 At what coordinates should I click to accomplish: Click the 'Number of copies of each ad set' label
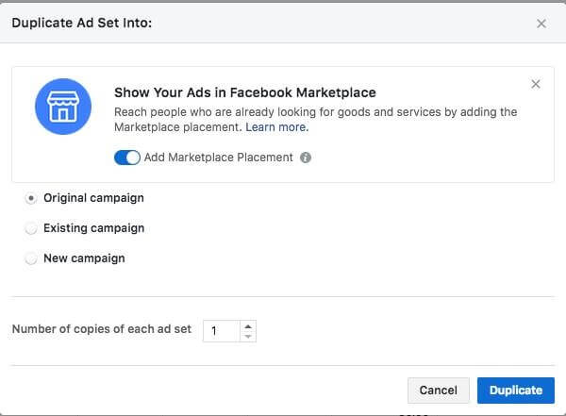[x=102, y=329]
